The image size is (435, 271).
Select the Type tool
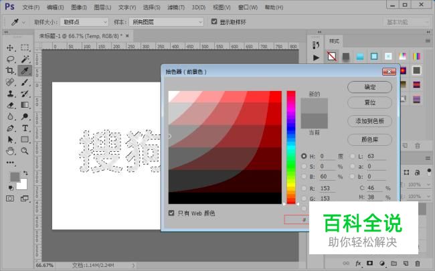click(x=25, y=128)
